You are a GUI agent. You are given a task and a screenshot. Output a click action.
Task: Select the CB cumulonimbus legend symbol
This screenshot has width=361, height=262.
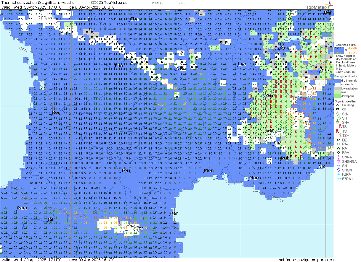click(337, 109)
